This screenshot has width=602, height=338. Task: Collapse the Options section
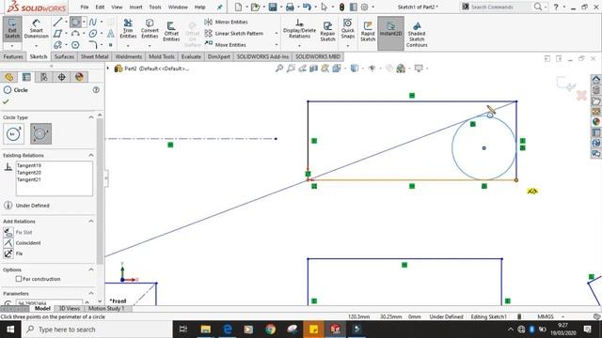coord(91,269)
